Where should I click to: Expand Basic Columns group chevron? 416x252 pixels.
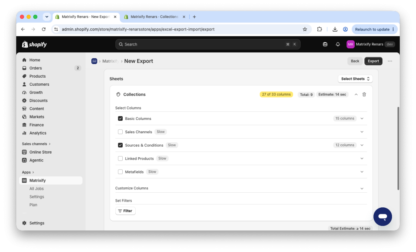click(x=362, y=118)
